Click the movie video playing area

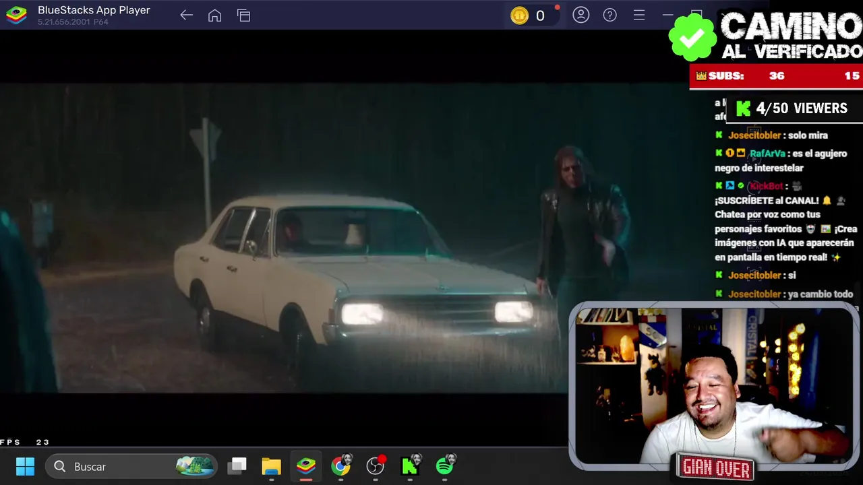[x=283, y=237]
